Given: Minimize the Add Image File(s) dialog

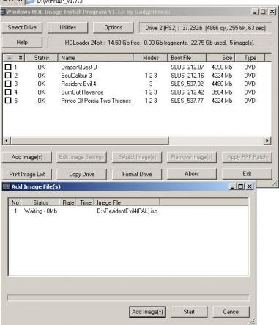Looking at the screenshot, I should tap(233, 186).
